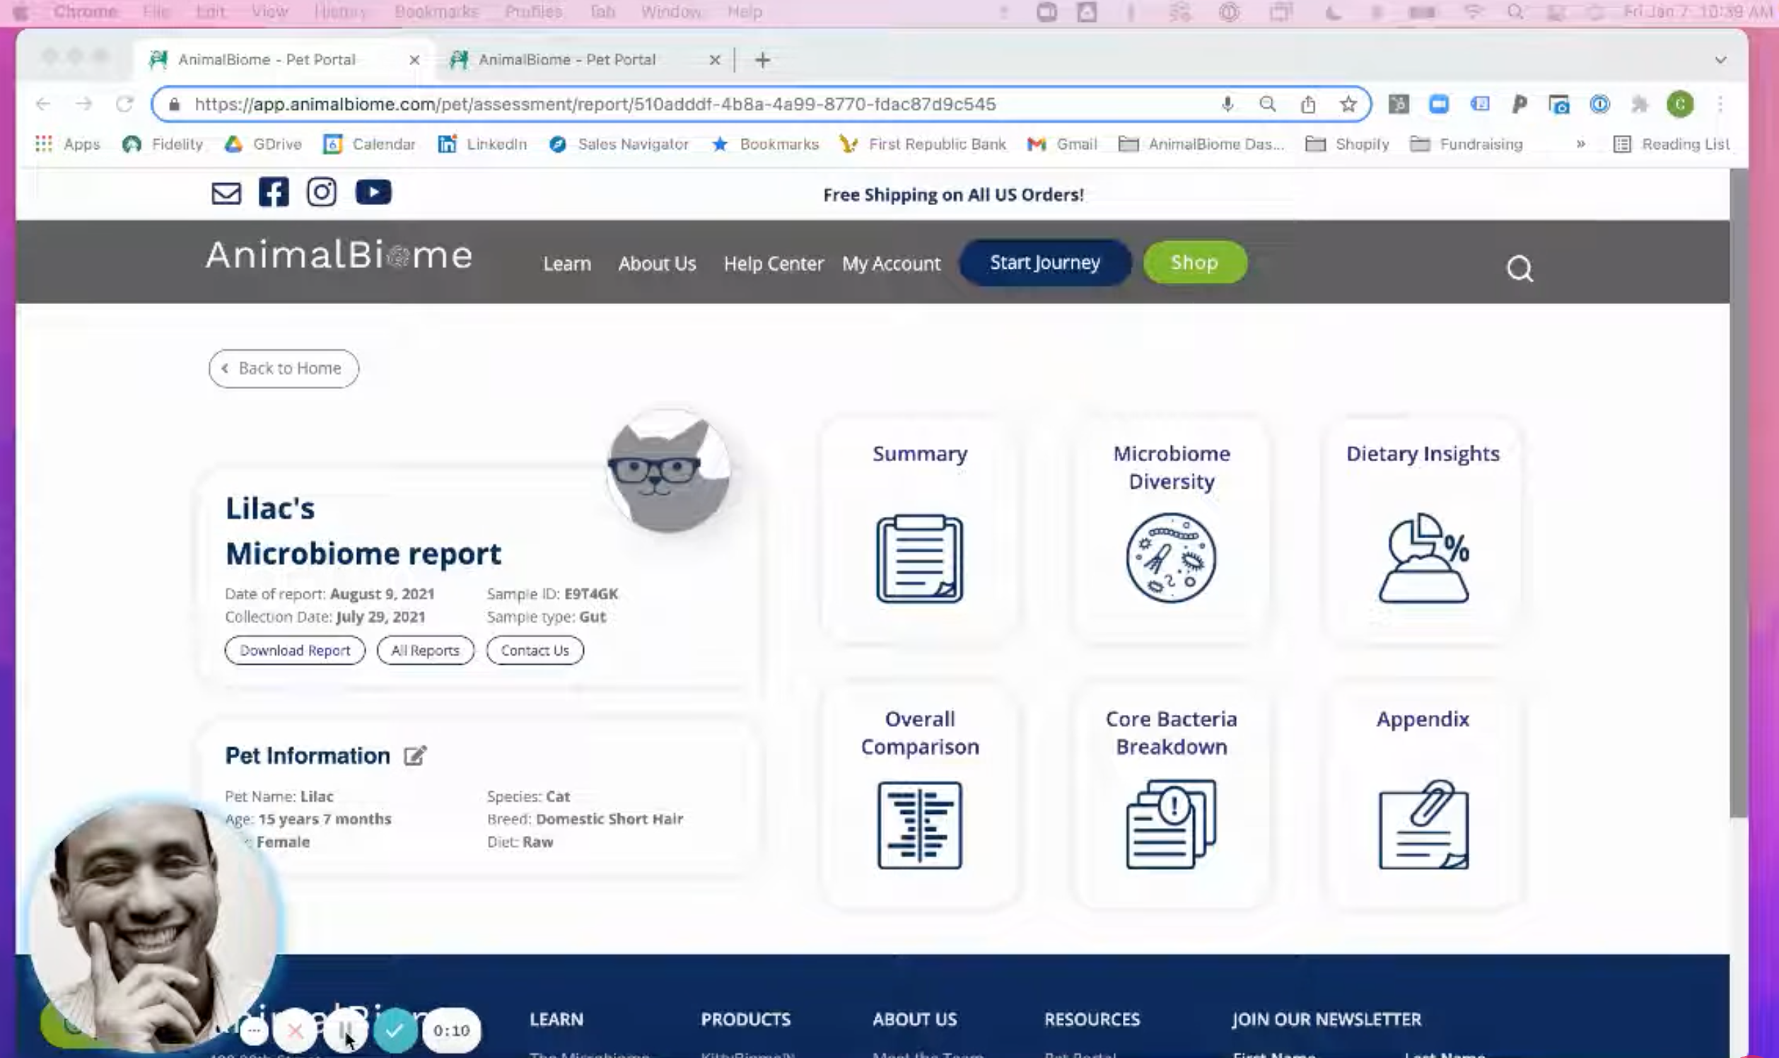Open the Help Center menu item
1779x1058 pixels.
(x=774, y=263)
